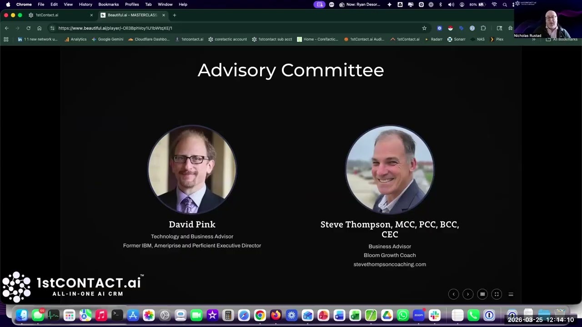Open Finder from the Dock
Screen dimensions: 582x327
[22, 315]
